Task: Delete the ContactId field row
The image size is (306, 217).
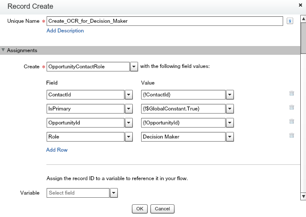Action: point(291,93)
